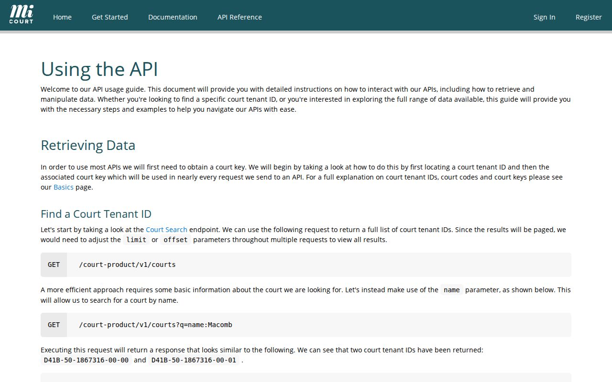The image size is (612, 382).
Task: Click the Register link
Action: [589, 17]
